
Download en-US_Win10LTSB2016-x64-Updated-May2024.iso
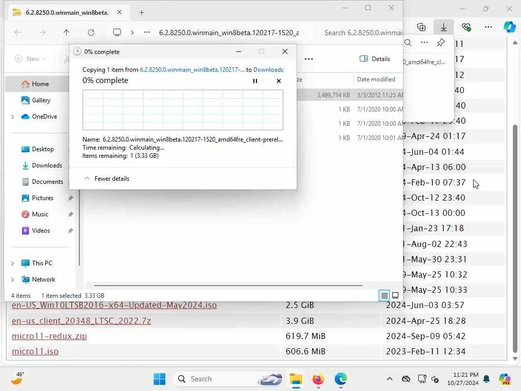[x=114, y=305]
